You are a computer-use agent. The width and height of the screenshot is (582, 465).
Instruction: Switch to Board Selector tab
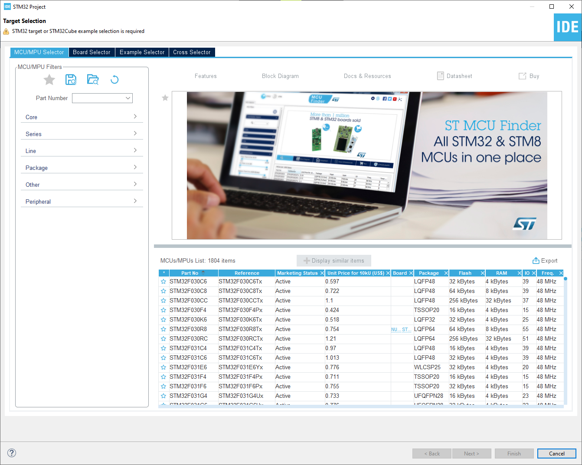[92, 52]
